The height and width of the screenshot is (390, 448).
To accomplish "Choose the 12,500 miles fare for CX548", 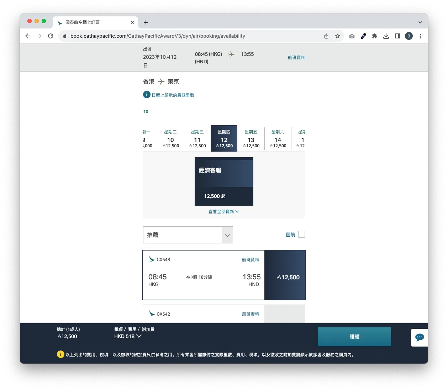I will click(x=285, y=275).
